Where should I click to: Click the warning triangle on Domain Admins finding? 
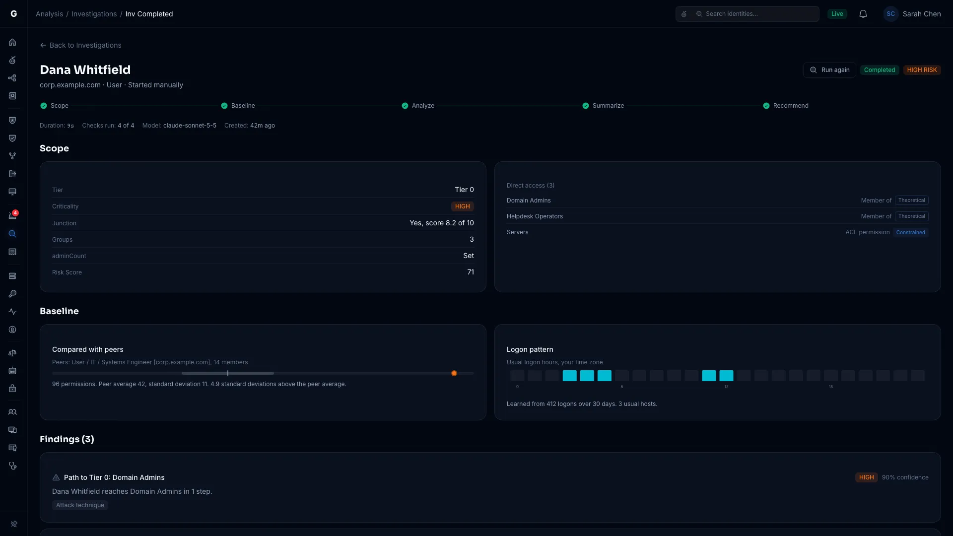tap(56, 477)
